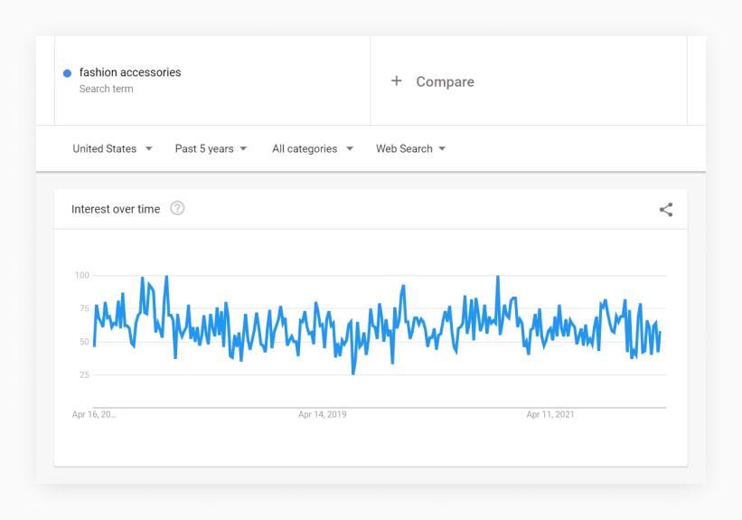The width and height of the screenshot is (742, 520).
Task: Open the Past 5 years time dropdown
Action: coord(211,148)
